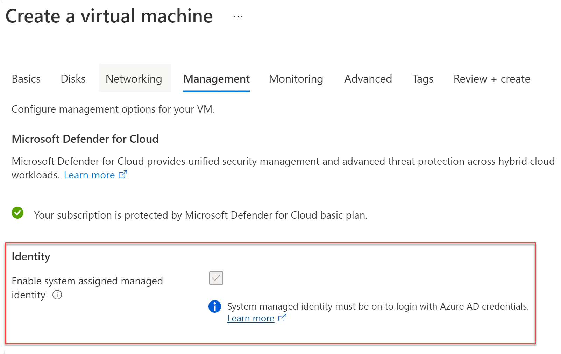Switch to the Basics tab
The image size is (561, 354).
point(26,79)
